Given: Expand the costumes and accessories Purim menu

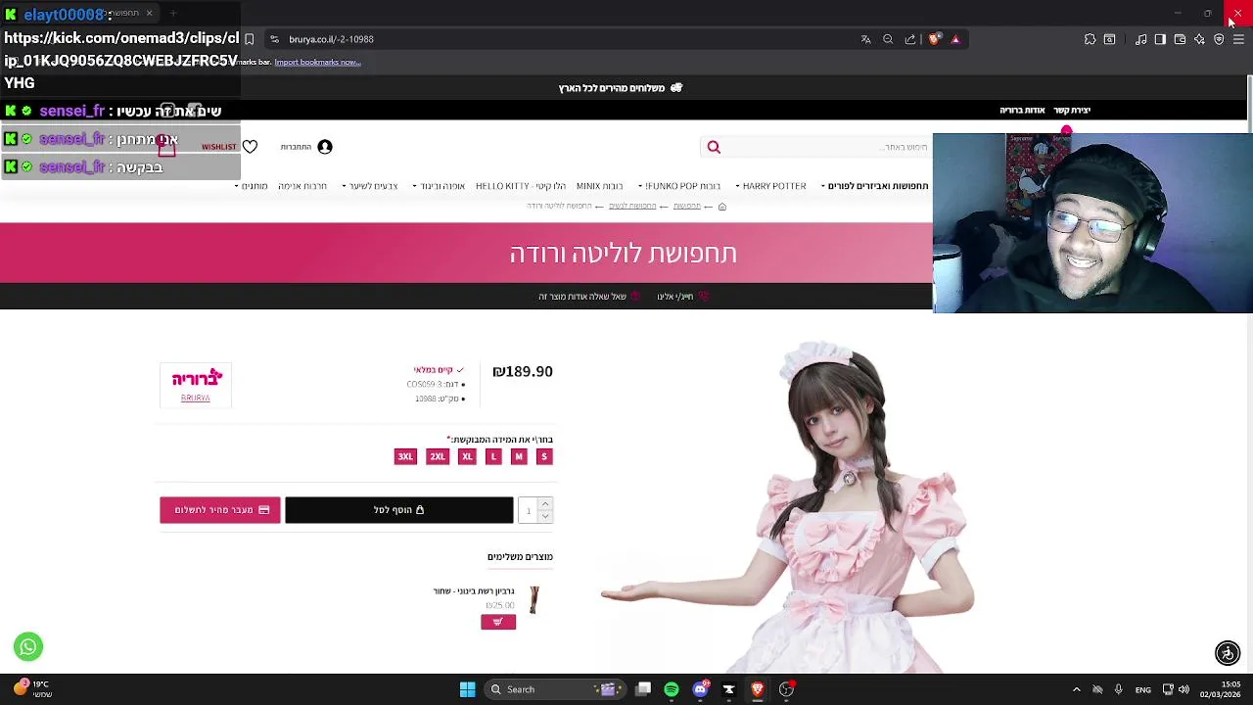Looking at the screenshot, I should pyautogui.click(x=875, y=186).
